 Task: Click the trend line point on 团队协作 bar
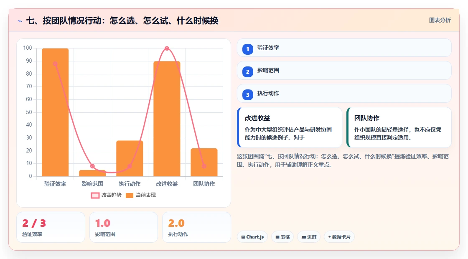click(x=204, y=166)
